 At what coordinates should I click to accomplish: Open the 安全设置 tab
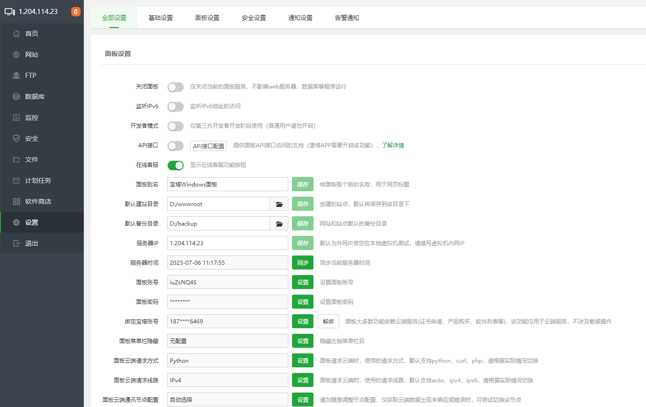click(x=254, y=18)
